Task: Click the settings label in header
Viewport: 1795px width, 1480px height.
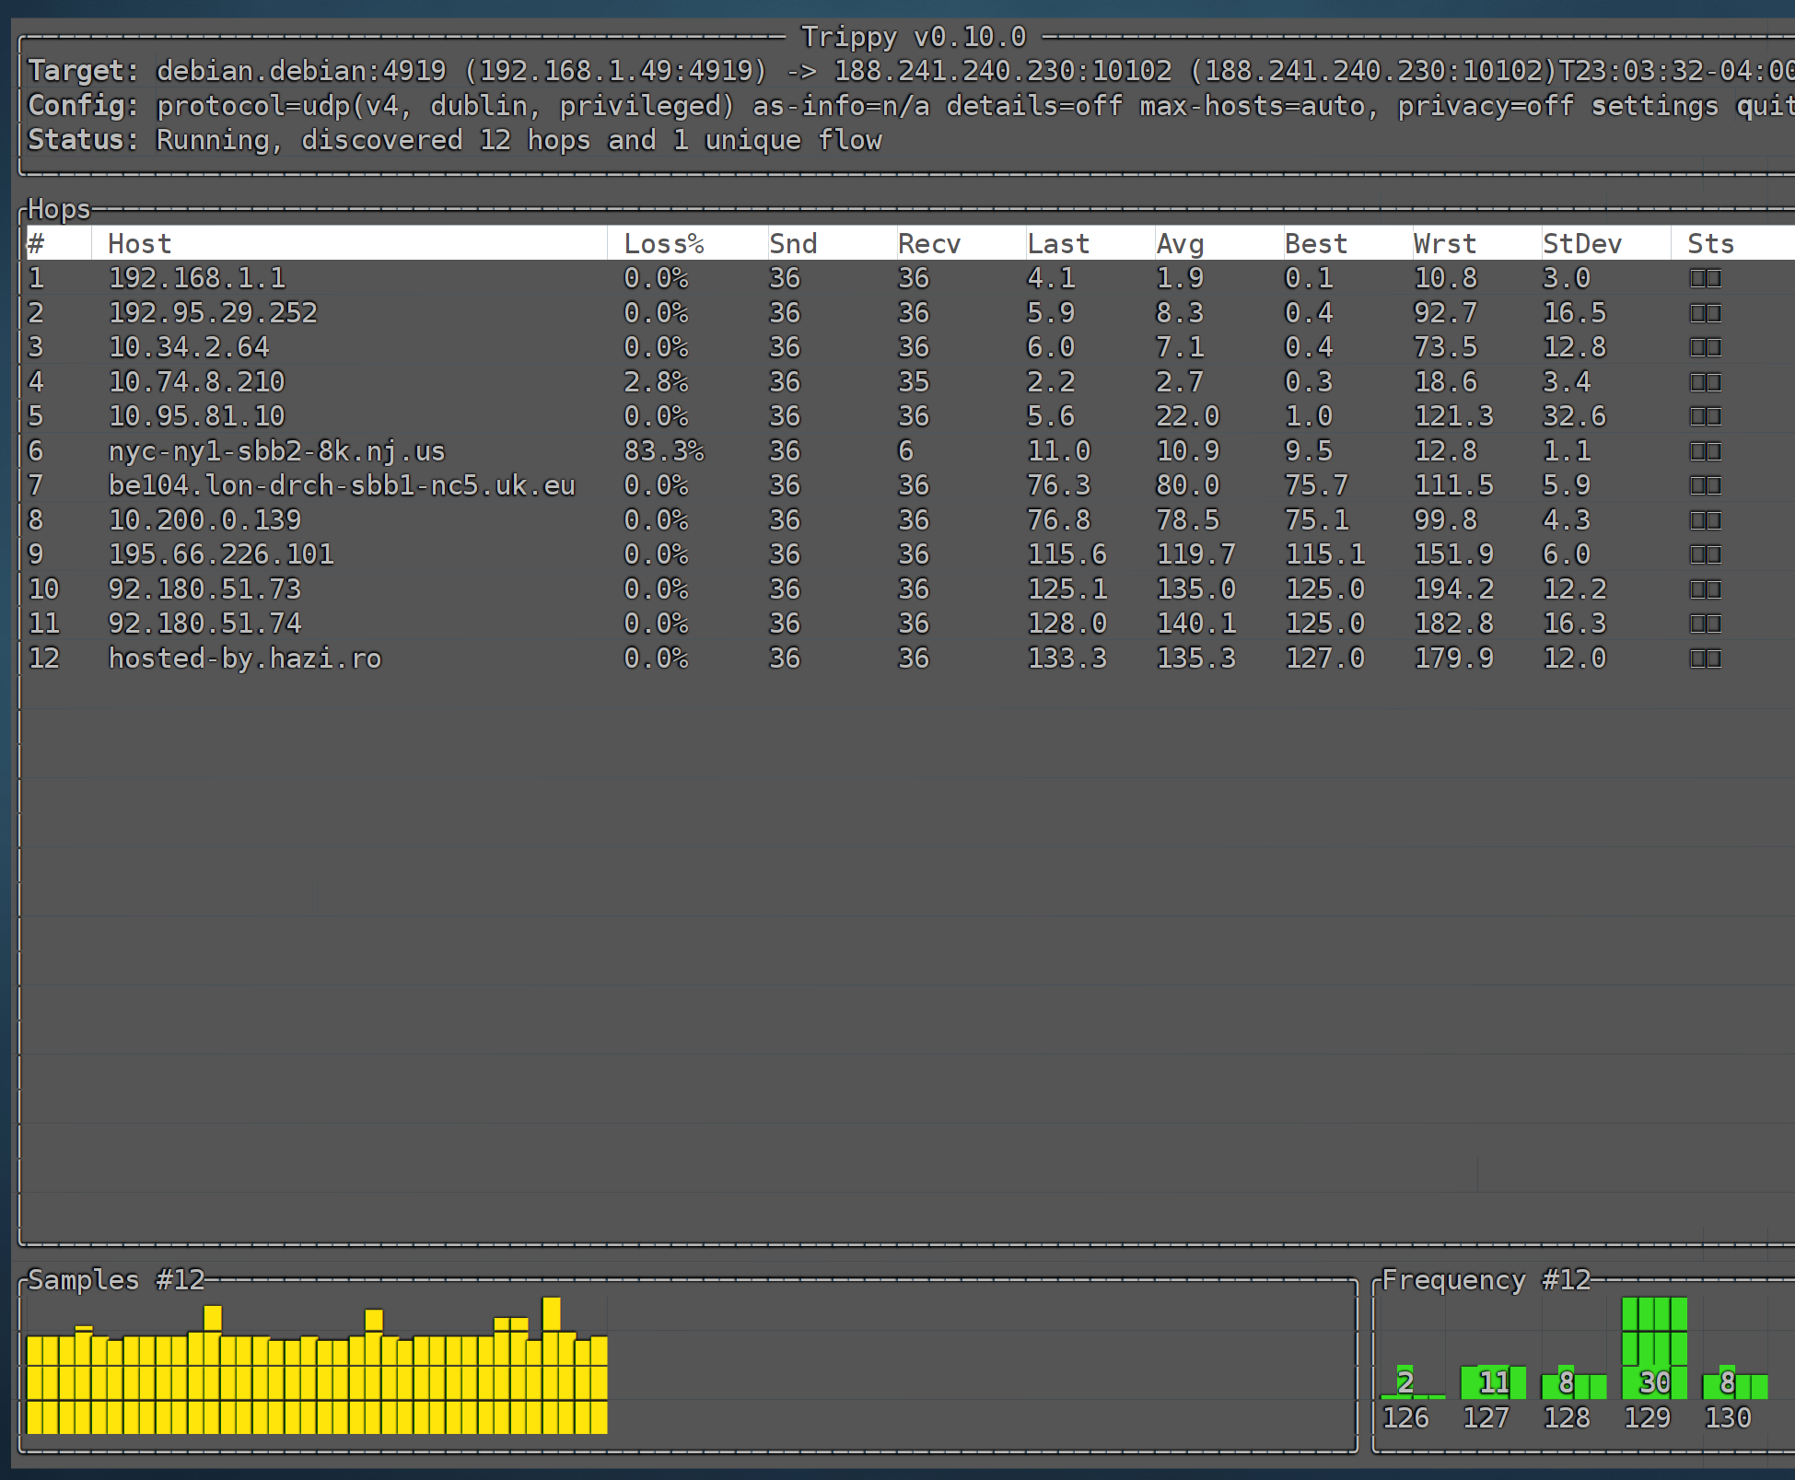Action: click(1654, 106)
